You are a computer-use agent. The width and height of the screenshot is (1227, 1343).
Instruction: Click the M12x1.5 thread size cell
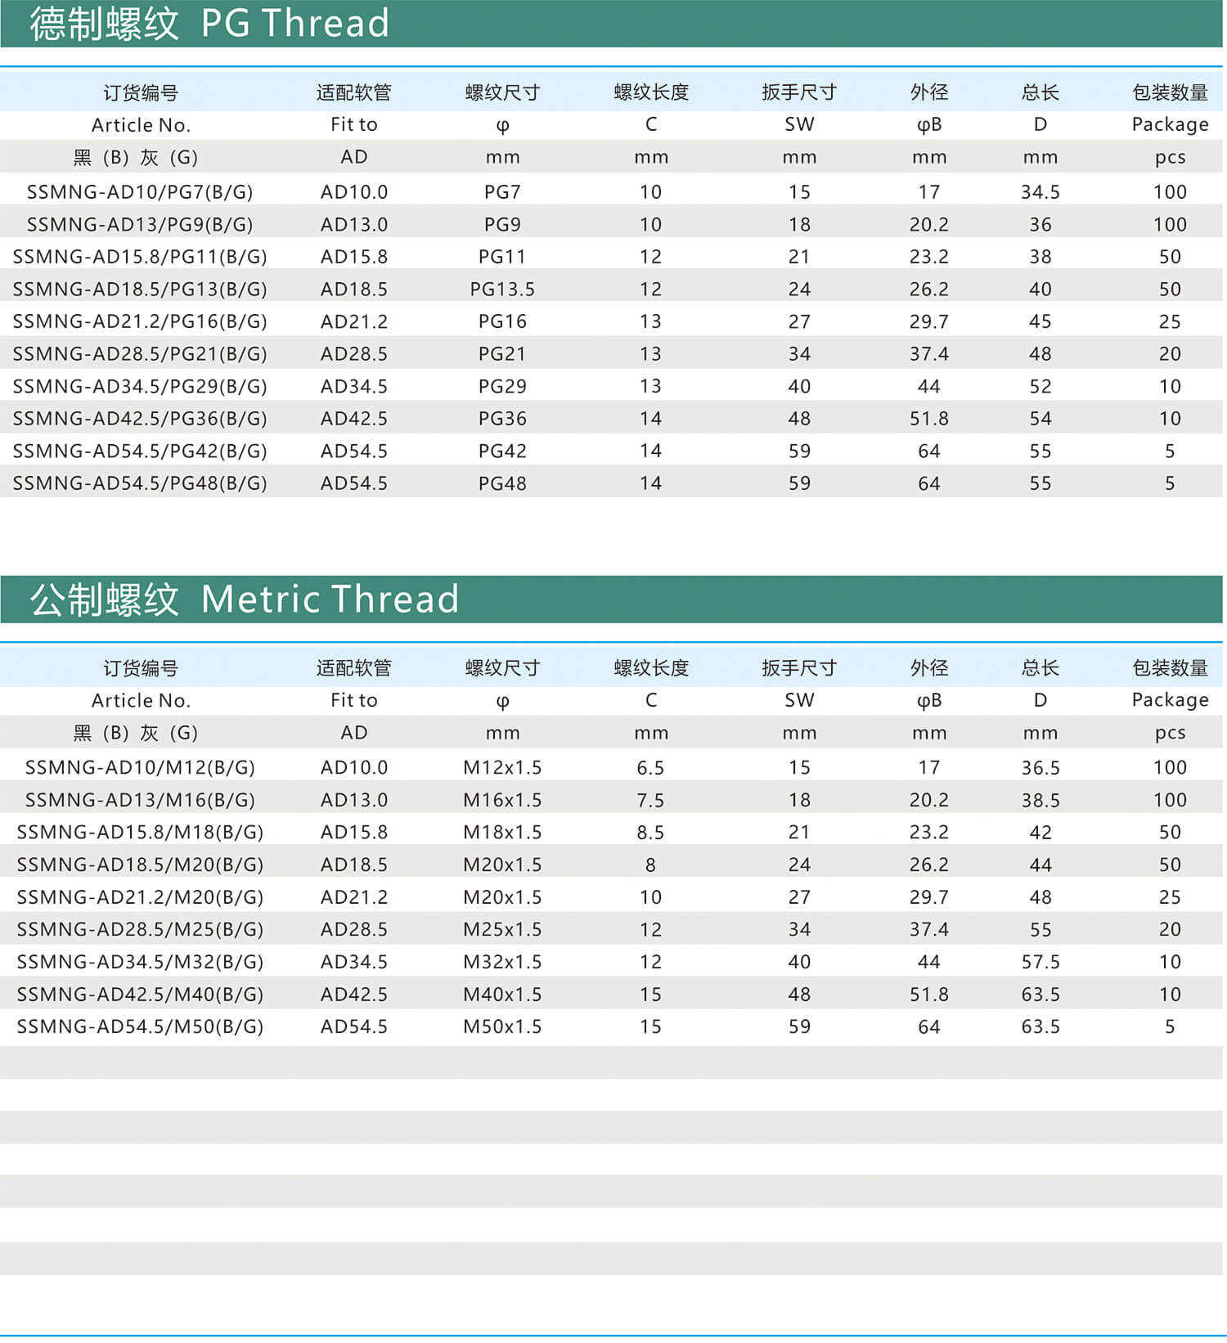(x=502, y=767)
